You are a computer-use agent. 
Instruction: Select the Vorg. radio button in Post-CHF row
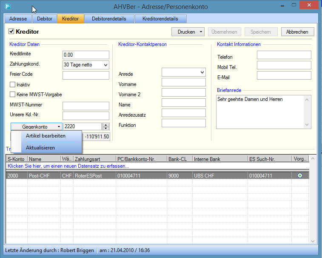click(x=300, y=175)
